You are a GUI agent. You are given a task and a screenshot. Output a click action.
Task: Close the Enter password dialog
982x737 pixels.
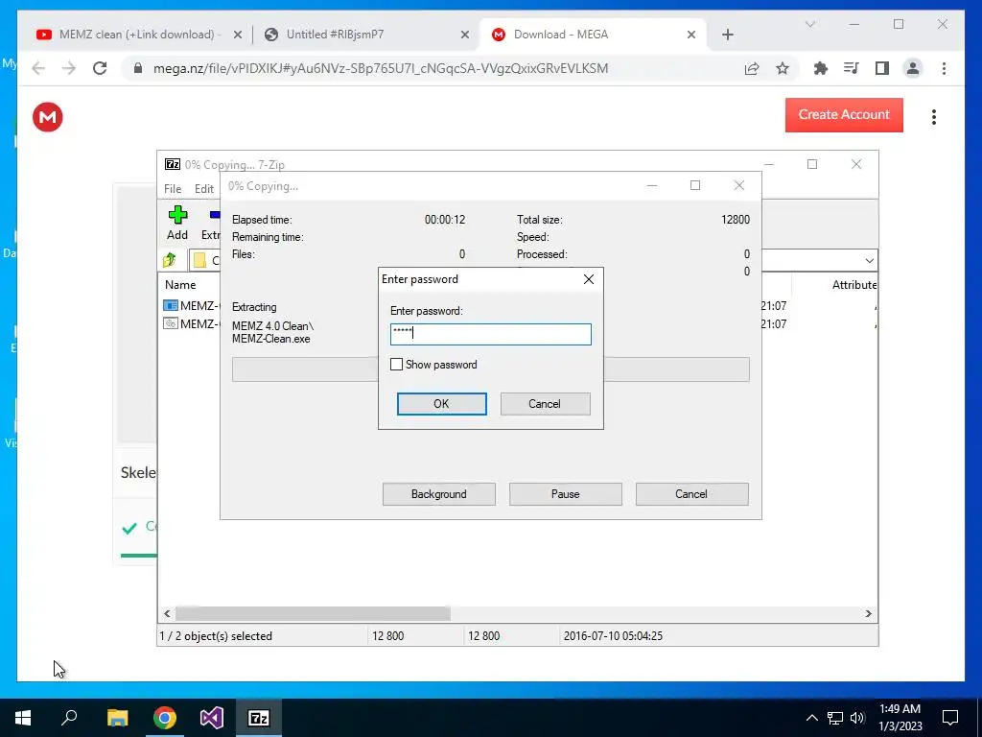[589, 279]
